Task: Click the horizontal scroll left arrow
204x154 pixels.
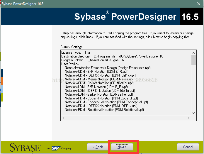Action: coord(63,118)
